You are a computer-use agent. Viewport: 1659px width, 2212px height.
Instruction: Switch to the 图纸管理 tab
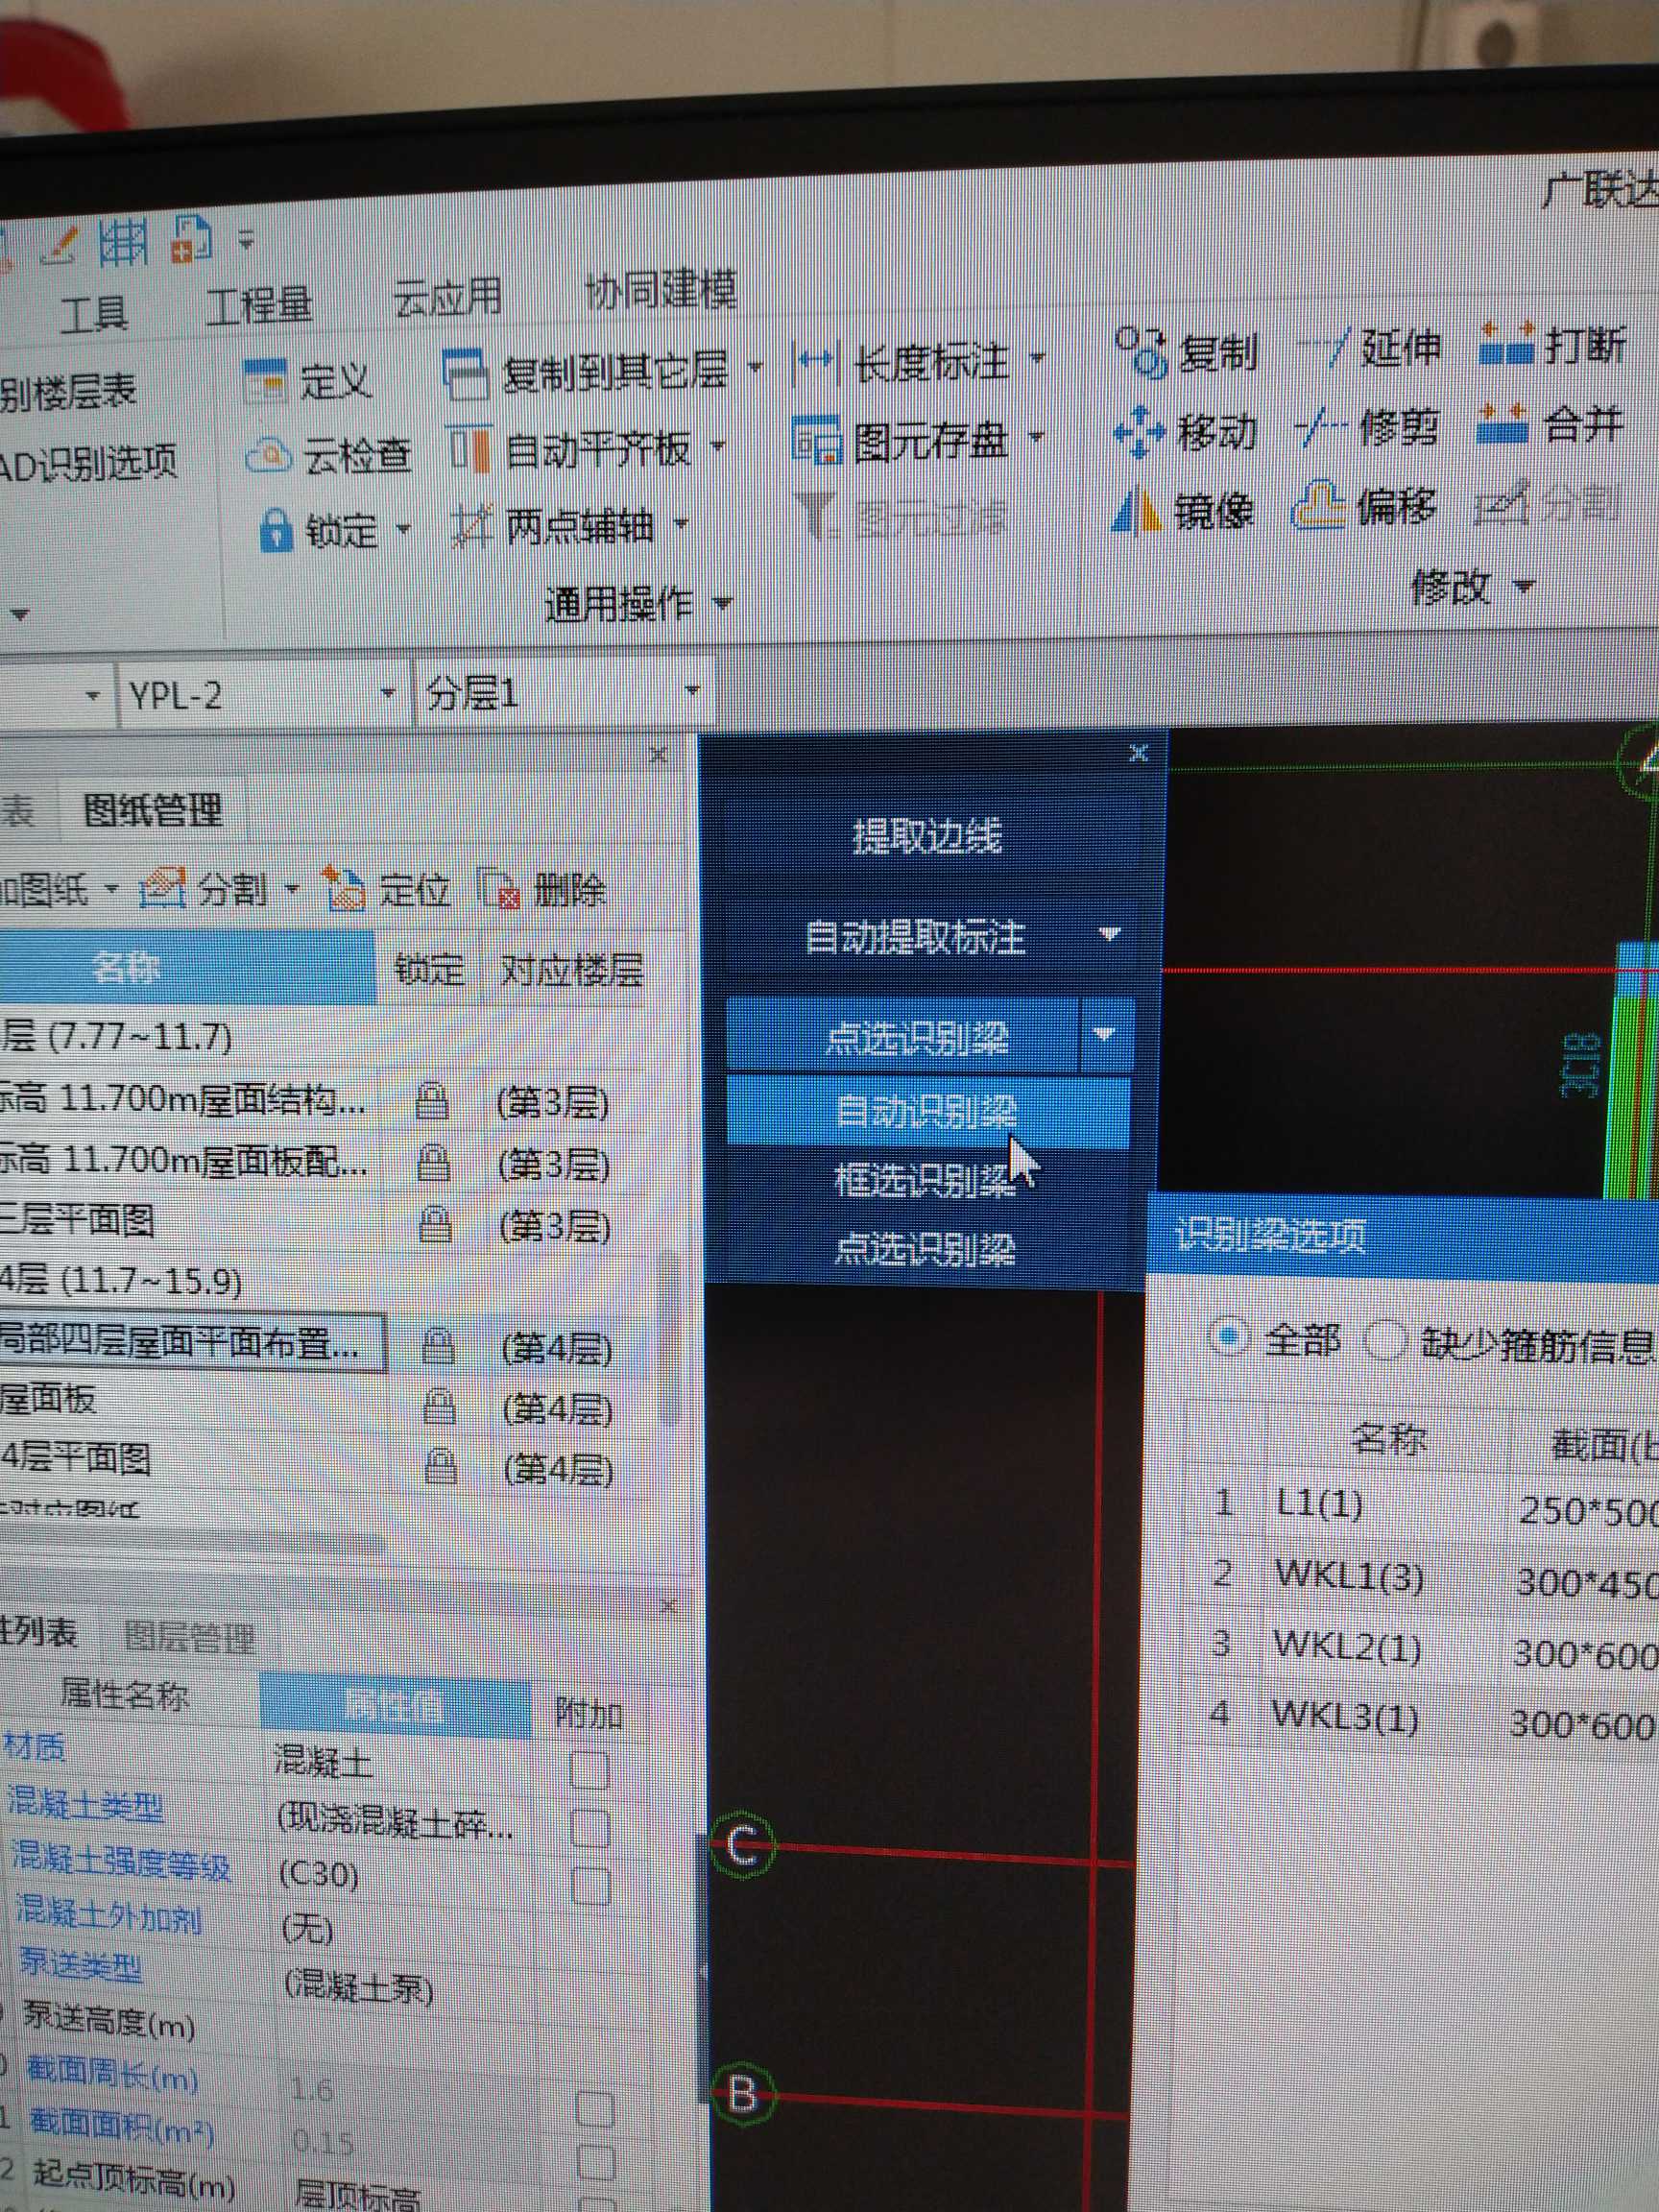(x=152, y=810)
